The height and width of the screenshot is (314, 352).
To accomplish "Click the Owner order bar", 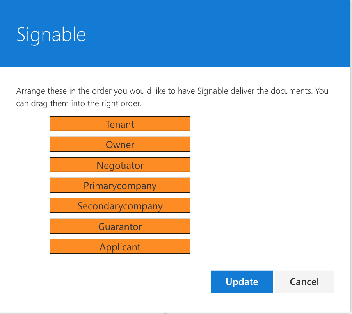I will [x=120, y=144].
